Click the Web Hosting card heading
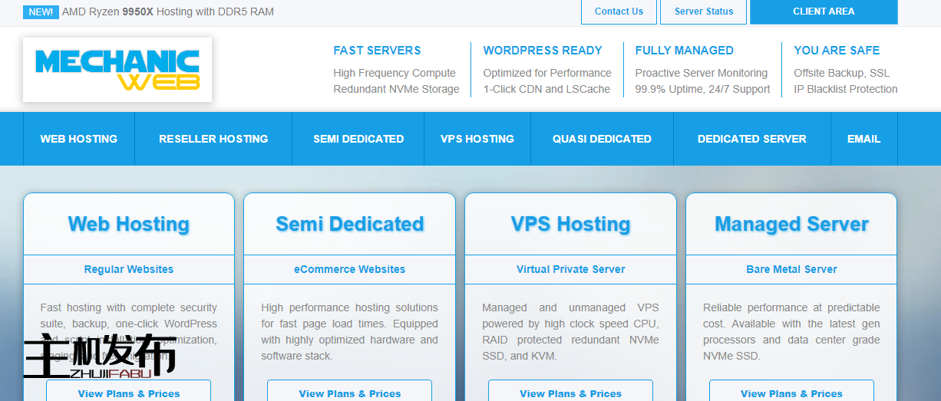 129,224
